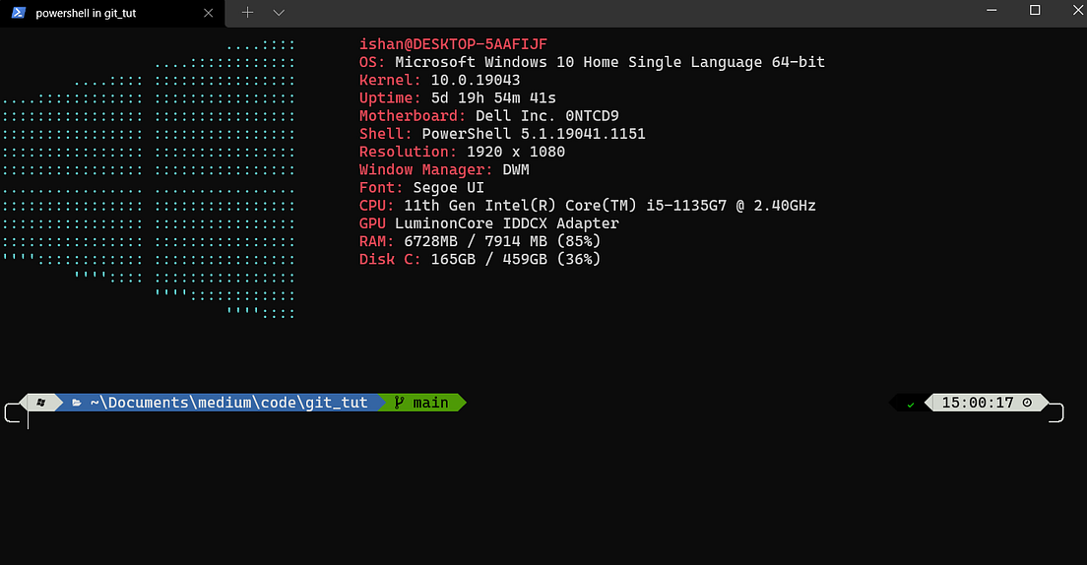Image resolution: width=1087 pixels, height=565 pixels.
Task: Maximize the terminal window
Action: click(1034, 11)
